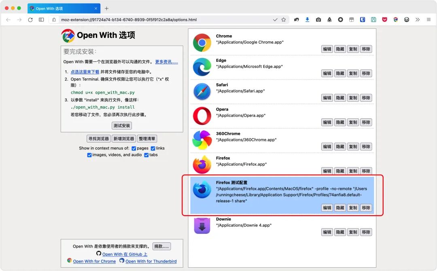Image resolution: width=437 pixels, height=271 pixels.
Task: Click 复制 for the Downie entry
Action: (x=353, y=232)
